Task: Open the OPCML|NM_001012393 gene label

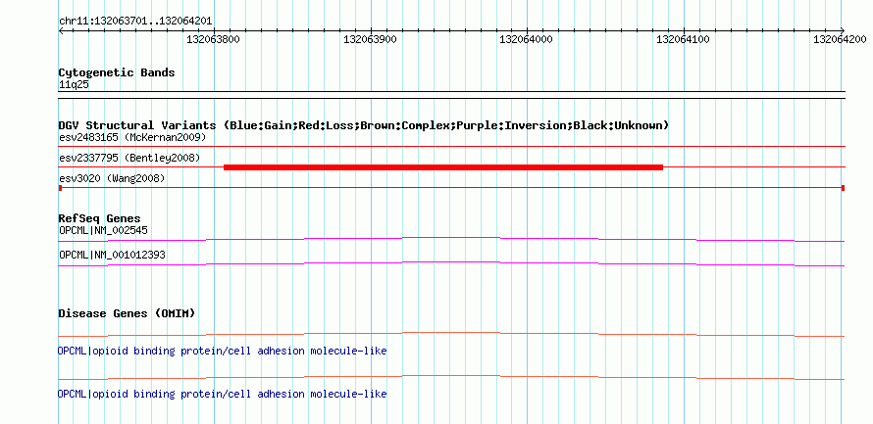Action: (112, 255)
